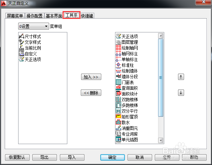Select the 自定义 icon in left list

21,54
